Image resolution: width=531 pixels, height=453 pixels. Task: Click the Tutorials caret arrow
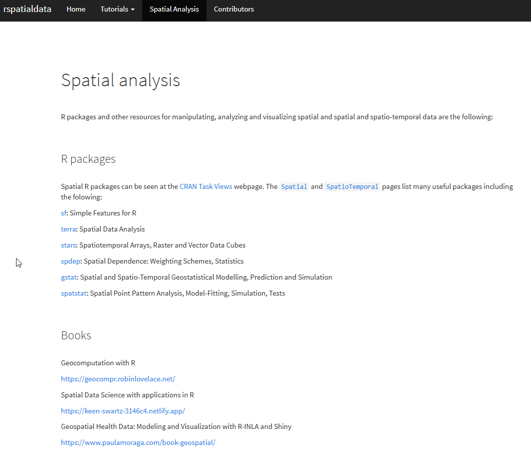[x=133, y=10]
